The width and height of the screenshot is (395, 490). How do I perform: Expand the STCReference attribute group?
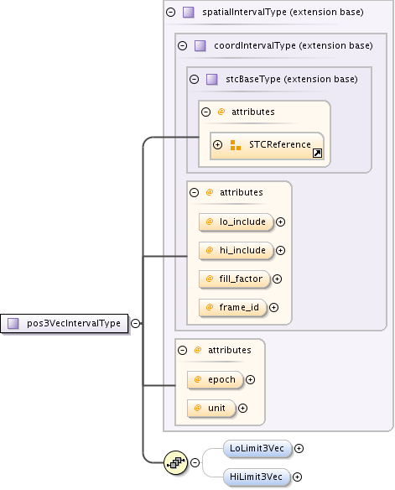tap(218, 144)
